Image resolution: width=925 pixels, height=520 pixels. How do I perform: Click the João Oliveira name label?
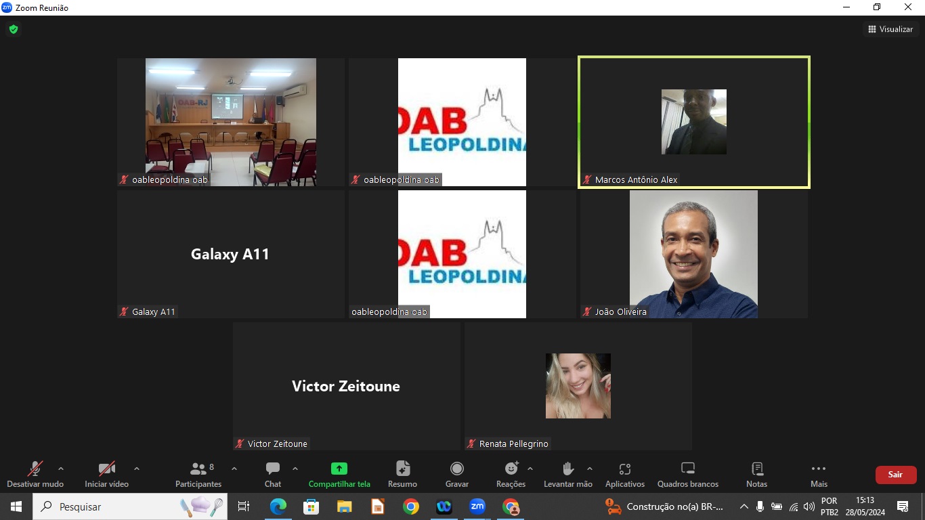pyautogui.click(x=620, y=312)
